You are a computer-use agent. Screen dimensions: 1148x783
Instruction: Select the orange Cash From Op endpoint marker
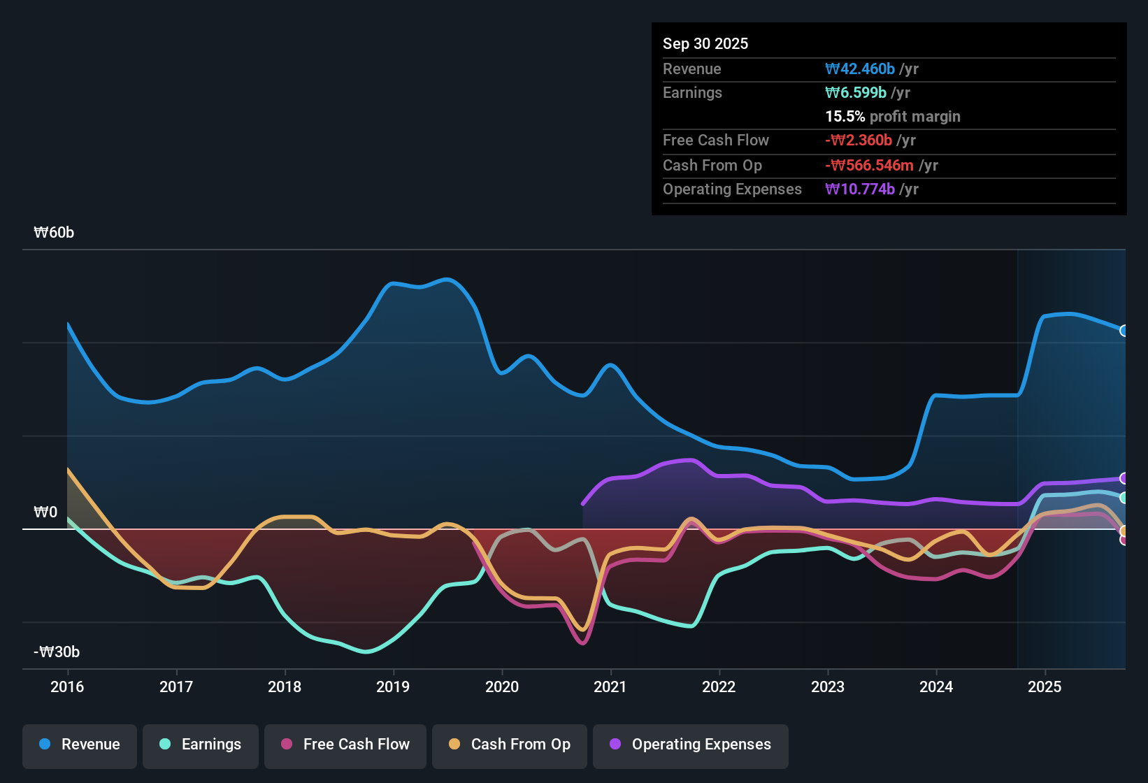[1124, 530]
